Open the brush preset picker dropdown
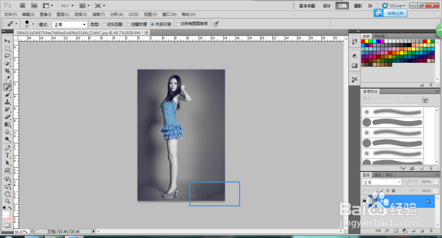442x238 pixels. [33, 24]
